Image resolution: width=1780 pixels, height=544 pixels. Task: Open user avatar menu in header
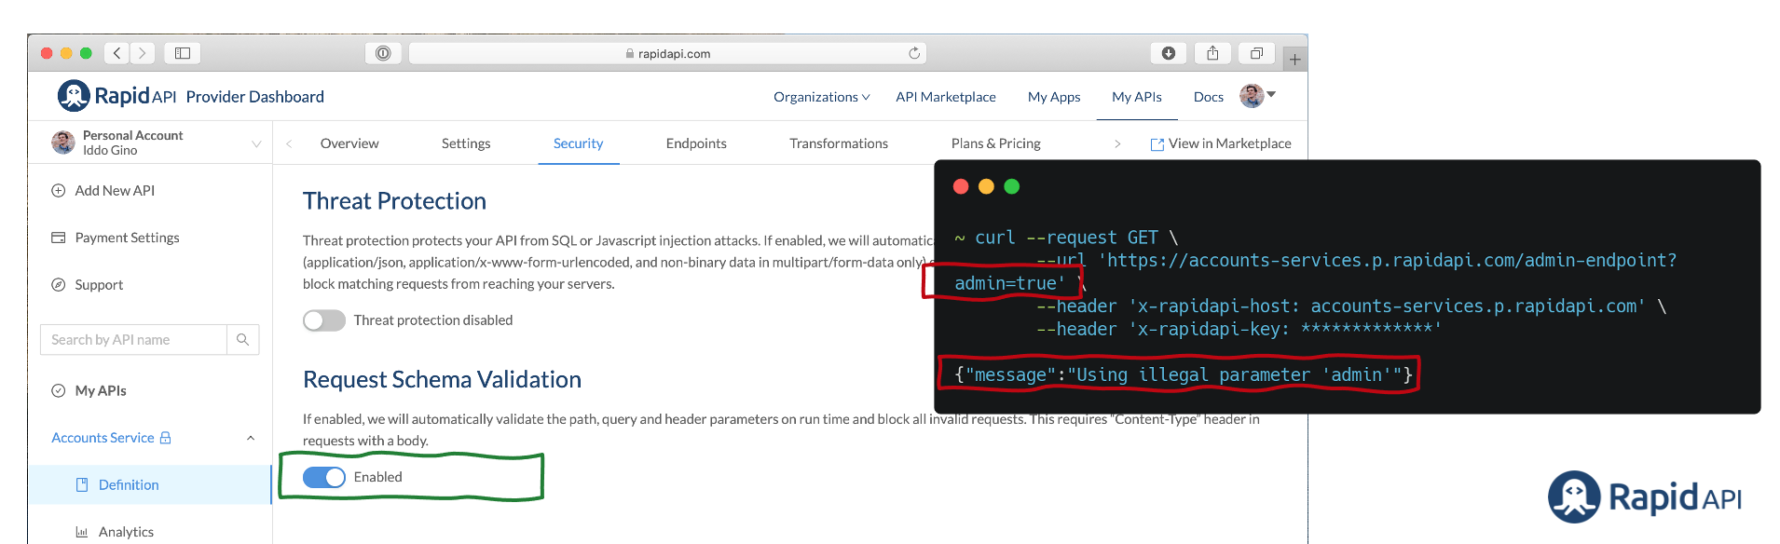(1252, 96)
